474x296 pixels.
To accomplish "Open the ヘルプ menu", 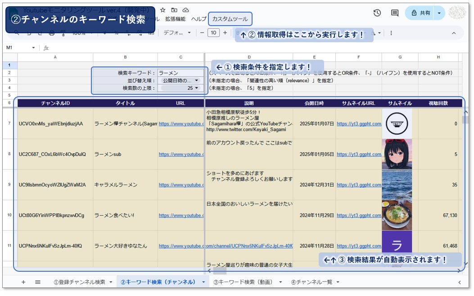I will (199, 19).
